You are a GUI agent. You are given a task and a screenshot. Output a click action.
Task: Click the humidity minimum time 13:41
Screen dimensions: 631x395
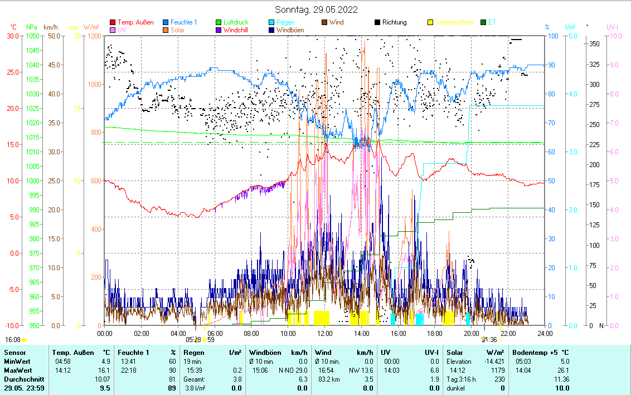pos(128,362)
